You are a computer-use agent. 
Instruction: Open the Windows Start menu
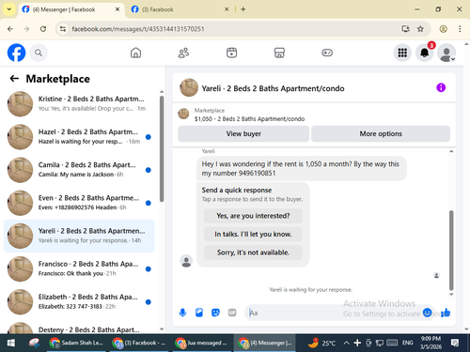(x=10, y=344)
